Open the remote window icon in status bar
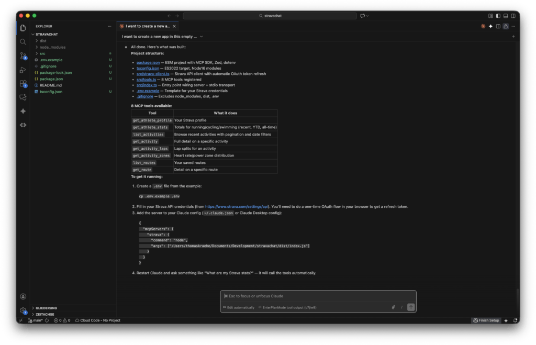The image size is (536, 345). [21, 320]
